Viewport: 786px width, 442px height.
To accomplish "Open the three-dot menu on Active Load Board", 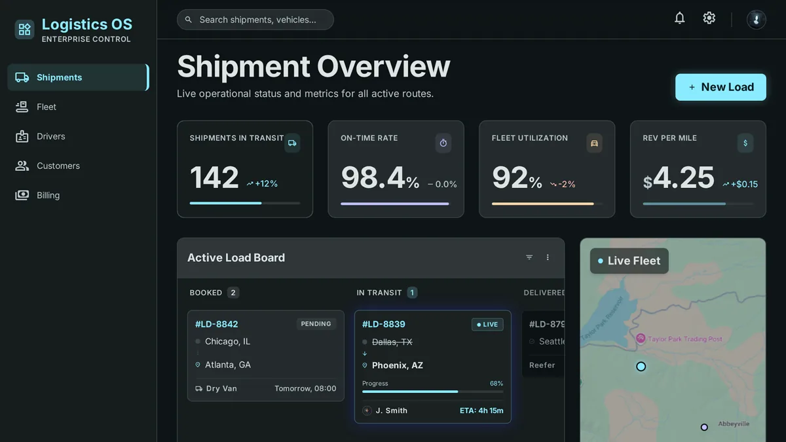I will tap(548, 257).
